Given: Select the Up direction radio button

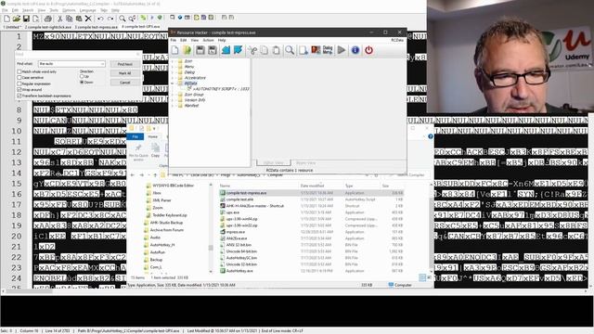Looking at the screenshot, I should click(82, 76).
